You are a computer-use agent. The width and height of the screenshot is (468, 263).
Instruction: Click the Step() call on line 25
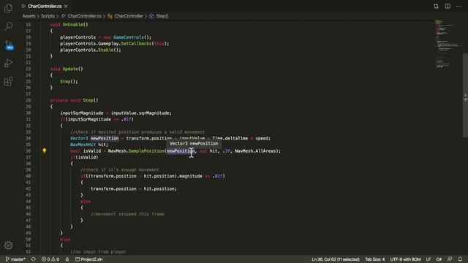[x=69, y=81]
